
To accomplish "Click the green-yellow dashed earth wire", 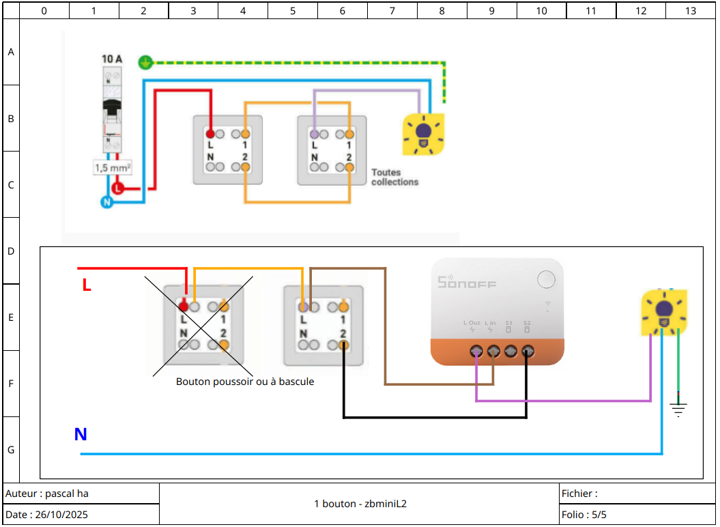I will pos(298,63).
